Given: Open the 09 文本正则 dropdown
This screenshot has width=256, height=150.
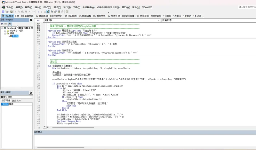Looking at the screenshot, I should pyautogui.click(x=143, y=16).
